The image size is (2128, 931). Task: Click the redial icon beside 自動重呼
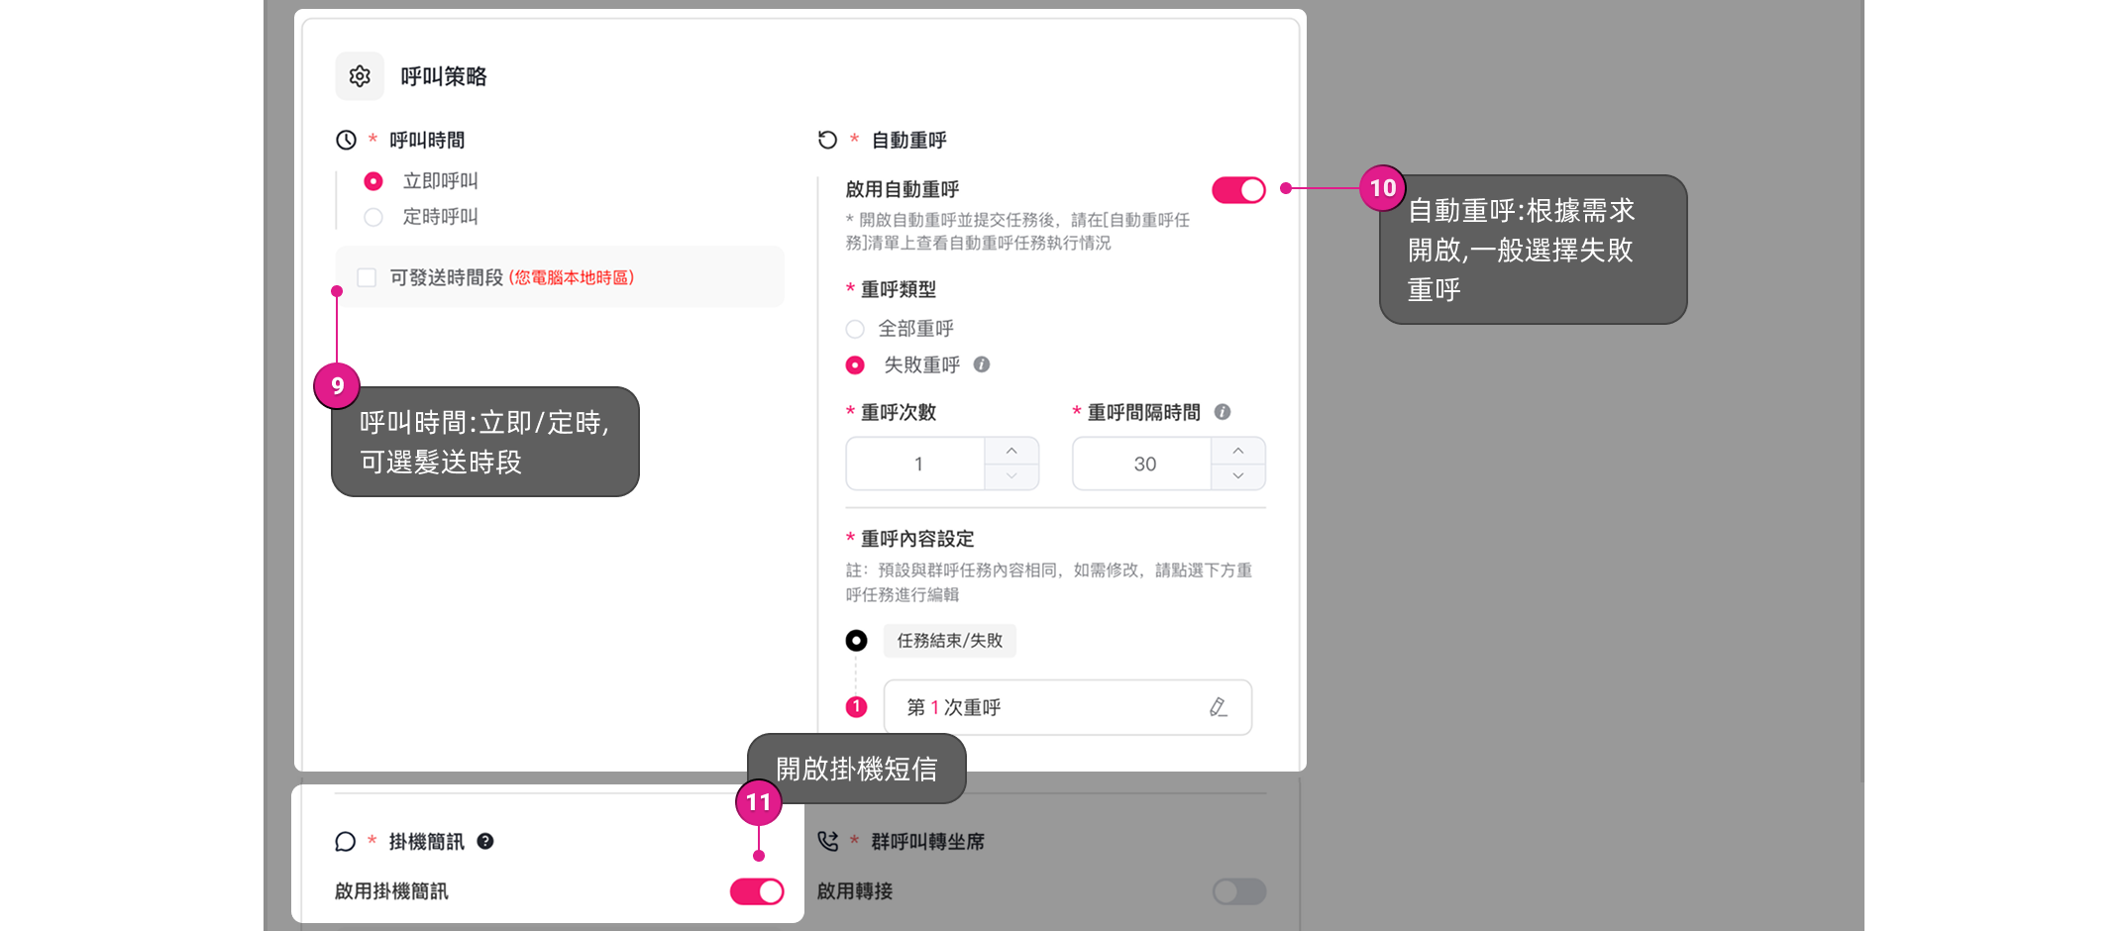click(x=827, y=140)
